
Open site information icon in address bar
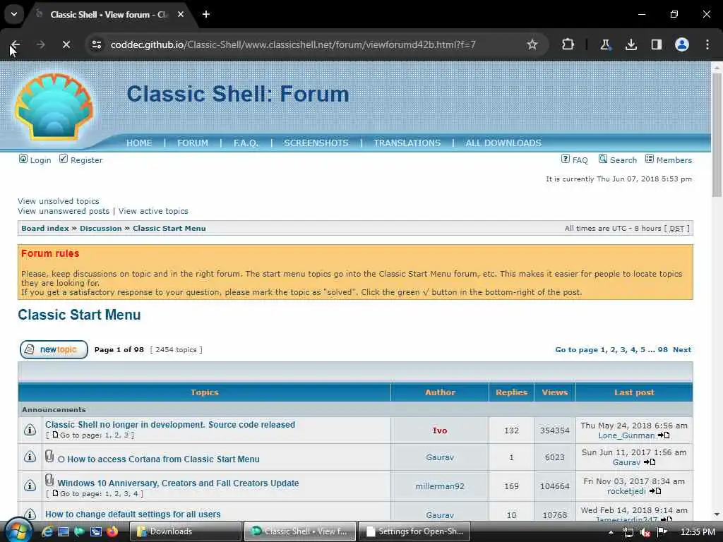pyautogui.click(x=96, y=44)
